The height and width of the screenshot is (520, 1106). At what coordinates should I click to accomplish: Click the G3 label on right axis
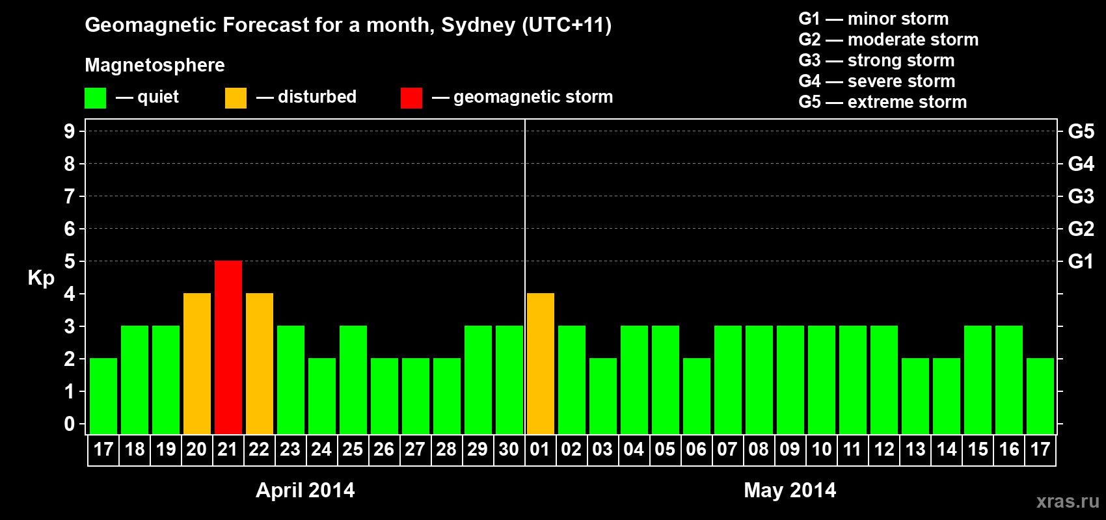[x=1081, y=196]
